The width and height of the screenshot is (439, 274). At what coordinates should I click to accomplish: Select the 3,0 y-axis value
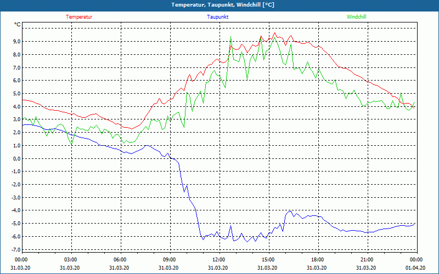point(17,119)
